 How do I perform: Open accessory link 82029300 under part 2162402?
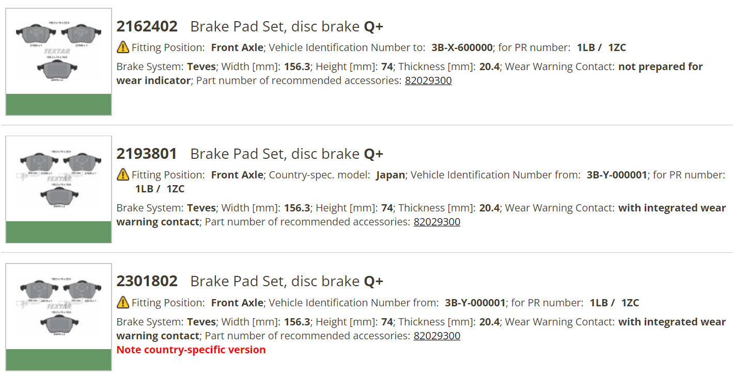click(428, 80)
